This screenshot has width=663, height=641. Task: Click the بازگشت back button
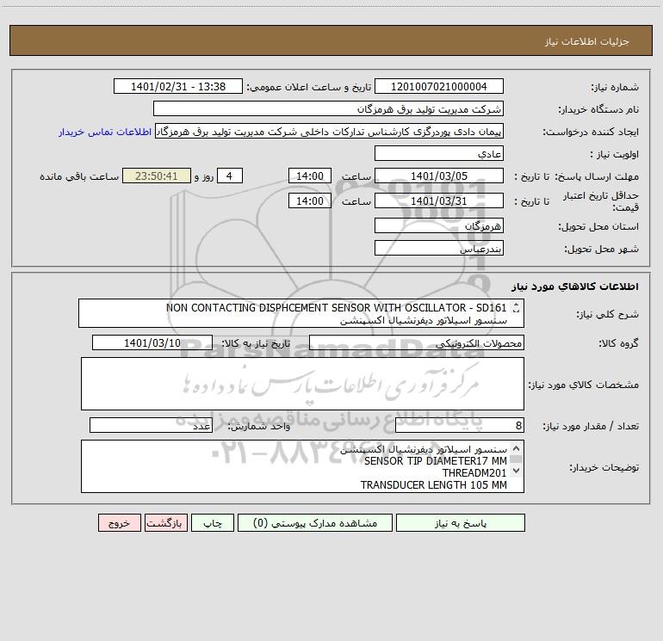[165, 522]
